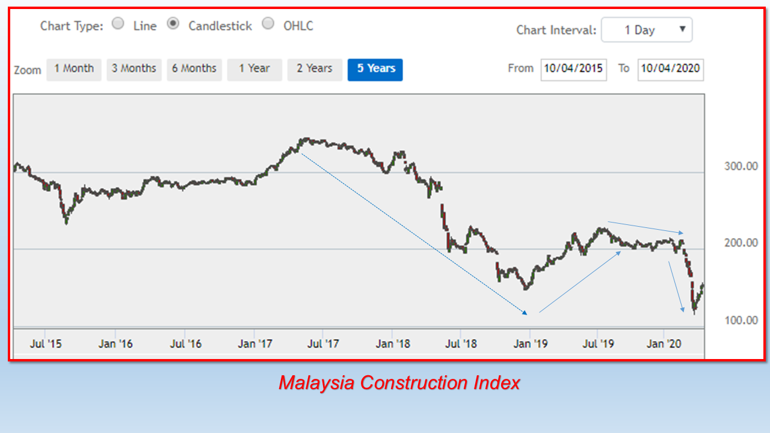Zoom the chart to 1 Month
The image size is (770, 433).
[x=73, y=69]
